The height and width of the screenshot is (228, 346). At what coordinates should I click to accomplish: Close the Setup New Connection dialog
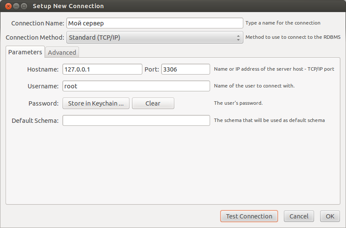click(8, 6)
